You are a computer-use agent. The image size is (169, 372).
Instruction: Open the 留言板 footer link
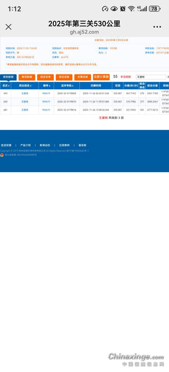[82, 145]
